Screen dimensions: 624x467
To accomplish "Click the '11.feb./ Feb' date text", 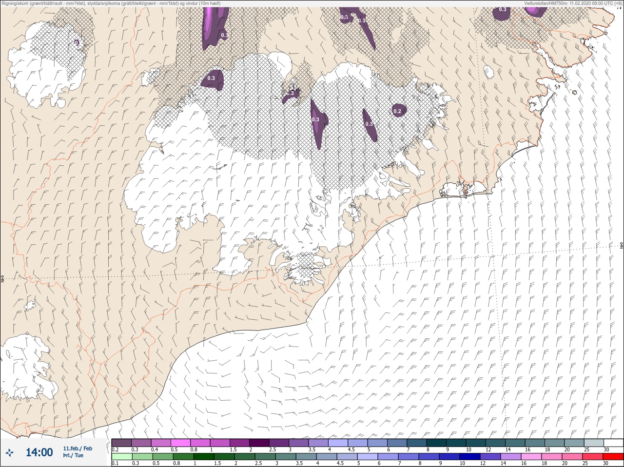I will [x=77, y=448].
